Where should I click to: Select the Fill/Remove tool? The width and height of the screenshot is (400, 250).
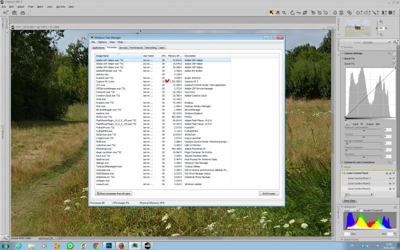tap(390, 12)
